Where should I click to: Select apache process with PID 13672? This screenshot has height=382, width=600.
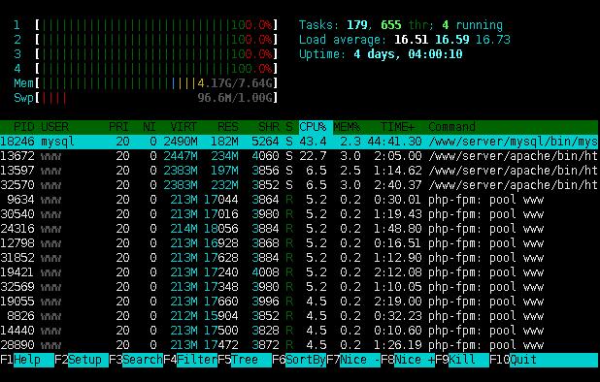click(x=299, y=156)
